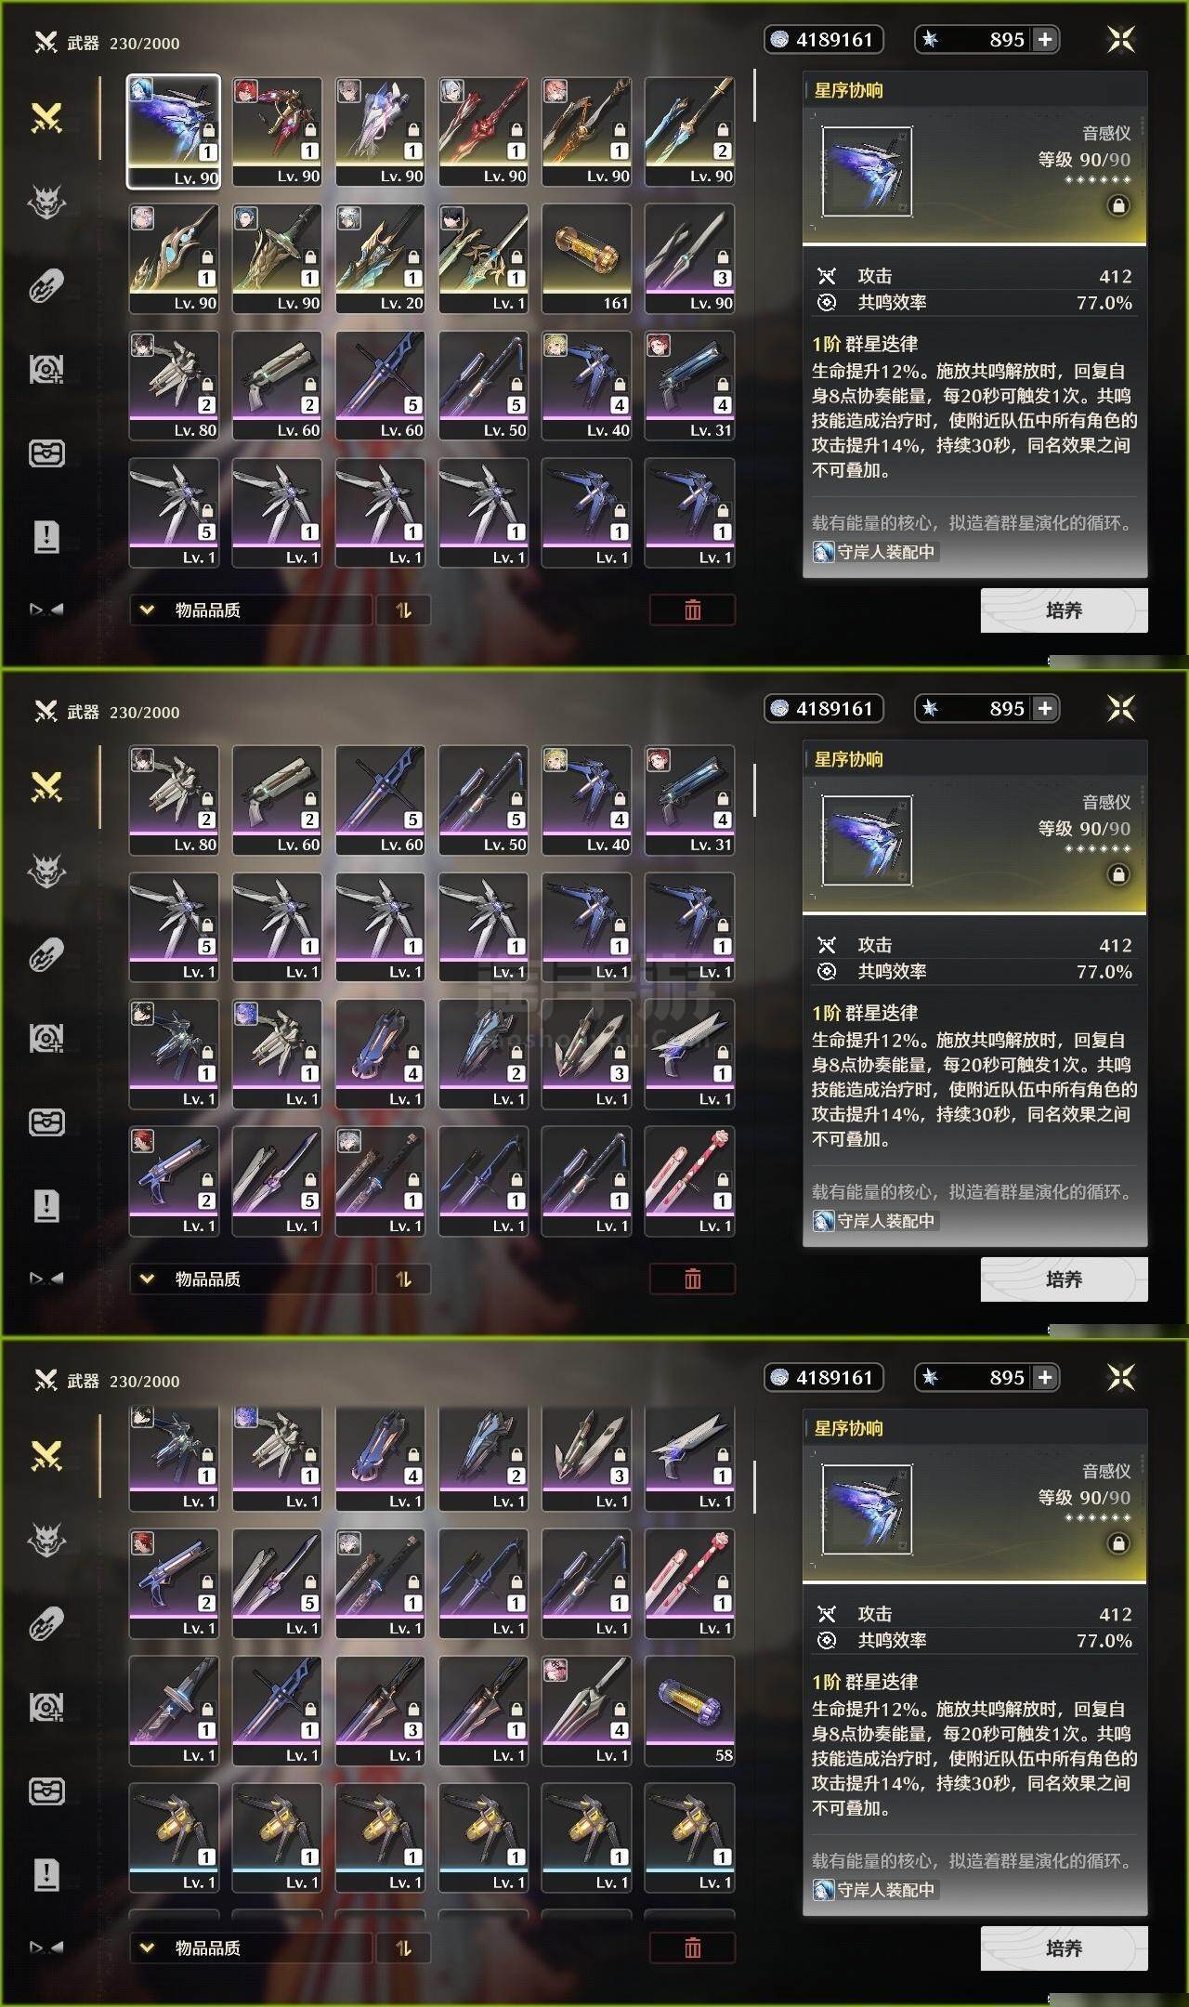Click the red trash delete icon in top panel
Screen dimensions: 1189x2007
coord(692,610)
